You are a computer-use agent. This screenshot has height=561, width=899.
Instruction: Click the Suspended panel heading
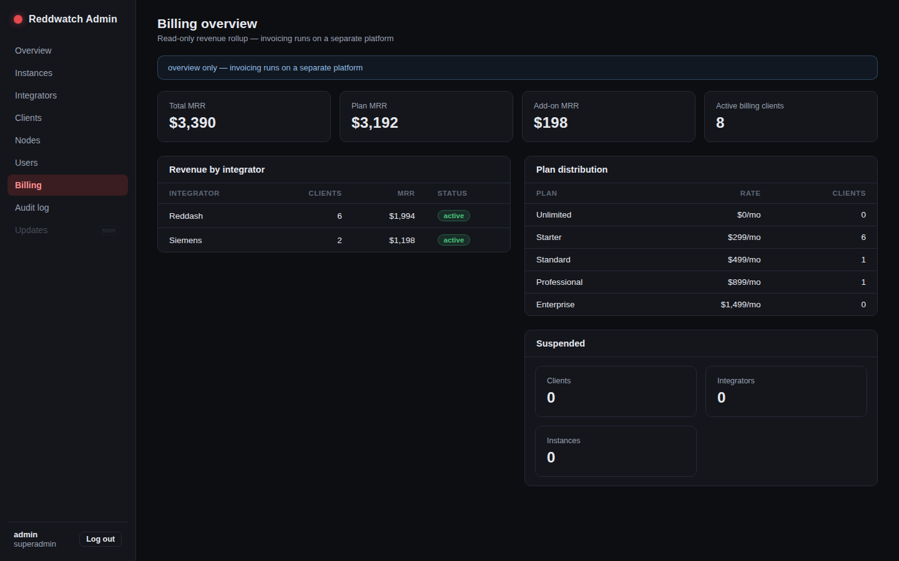(x=561, y=343)
